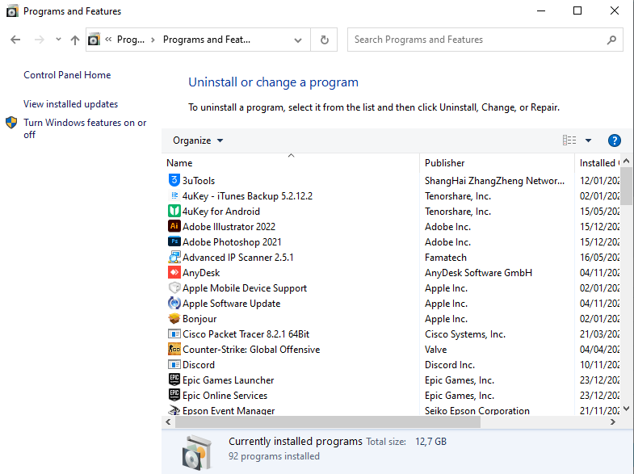Click the change view icon
634x474 pixels.
[x=569, y=141]
